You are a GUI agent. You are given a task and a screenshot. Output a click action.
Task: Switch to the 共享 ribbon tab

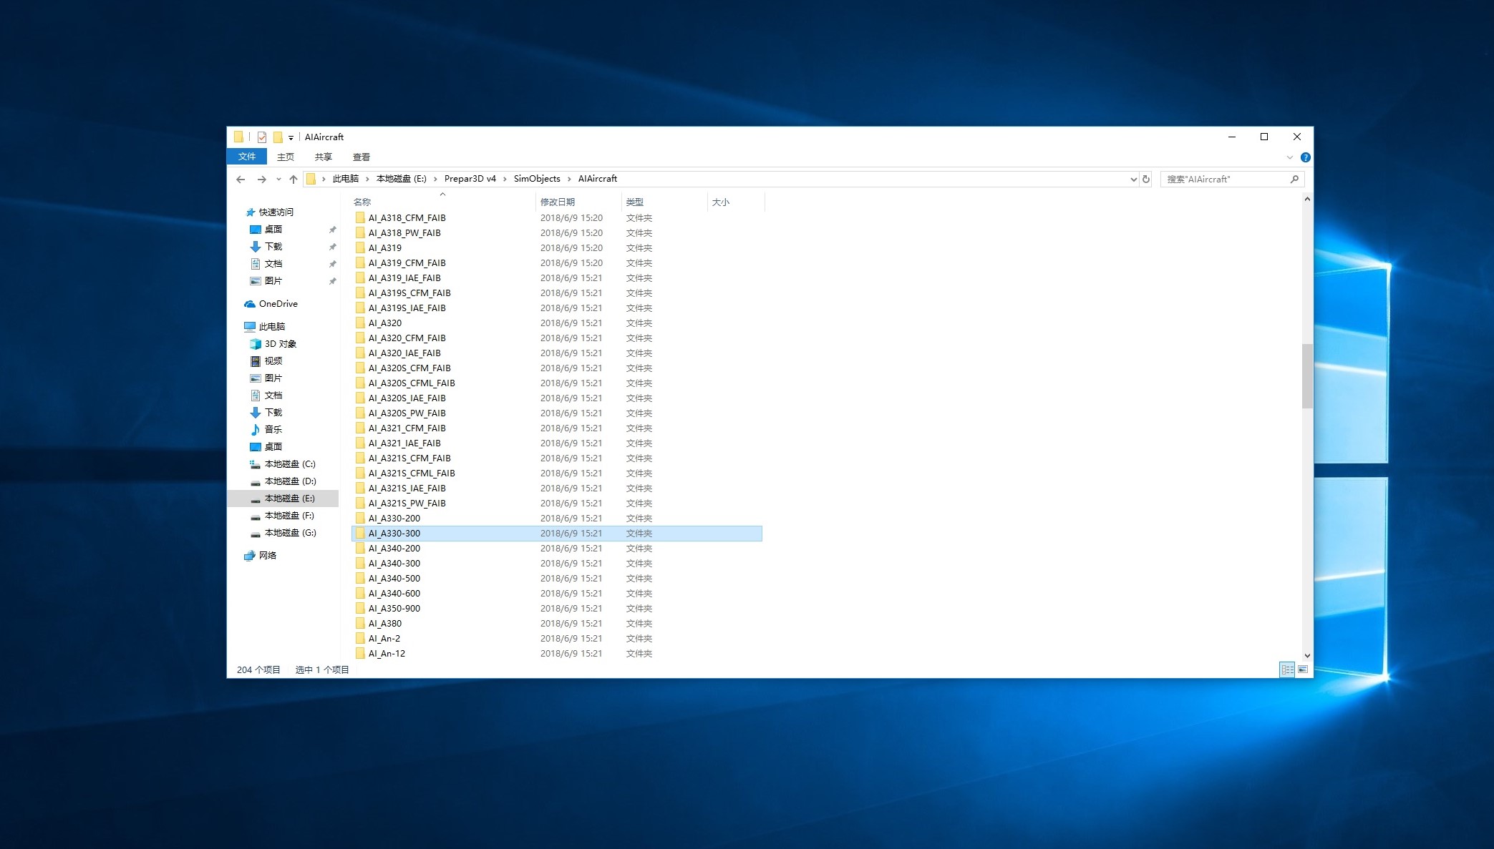click(x=324, y=157)
